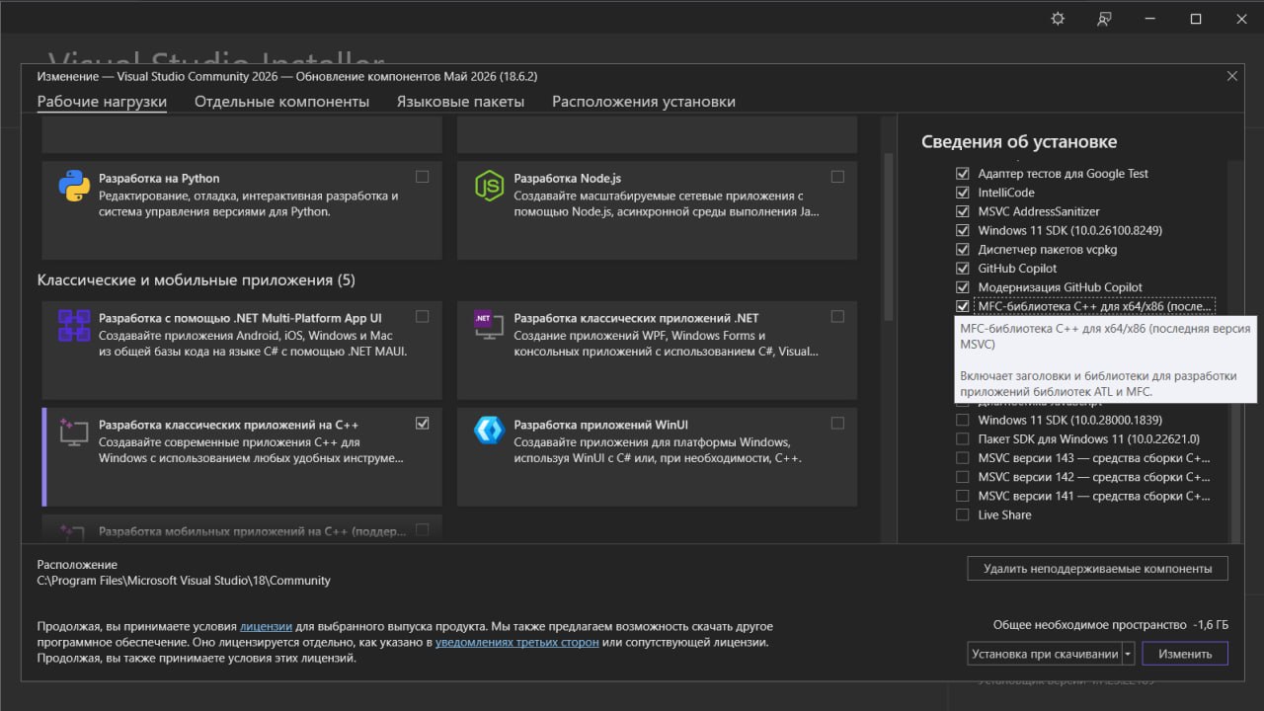
Task: Click the install path C:\Program Files text
Action: pos(184,581)
